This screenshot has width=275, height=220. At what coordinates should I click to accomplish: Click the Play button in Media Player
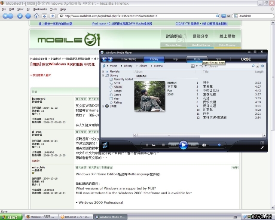183,145
